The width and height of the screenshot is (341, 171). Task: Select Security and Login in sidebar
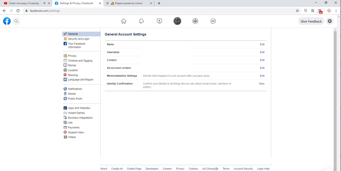coord(78,39)
